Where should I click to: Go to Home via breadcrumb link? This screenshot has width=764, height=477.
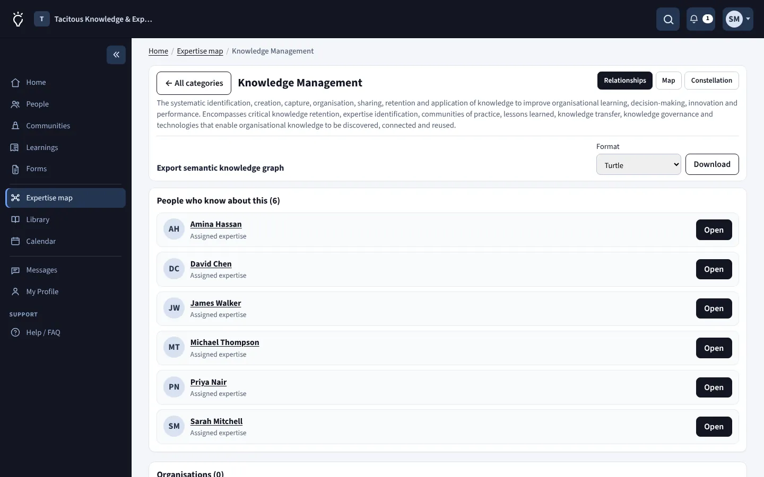(x=158, y=51)
